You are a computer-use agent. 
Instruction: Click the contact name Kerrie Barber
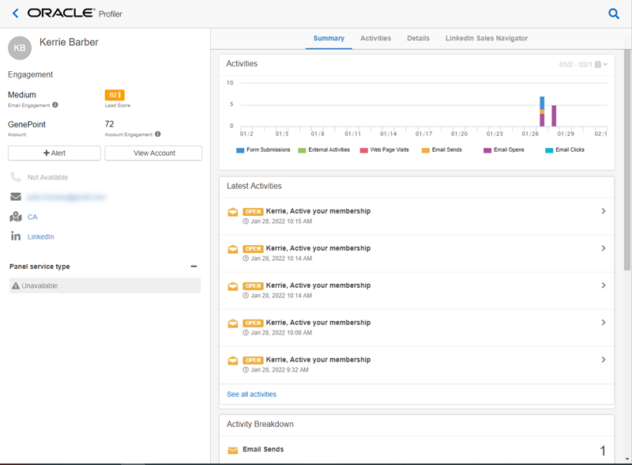pyautogui.click(x=69, y=42)
